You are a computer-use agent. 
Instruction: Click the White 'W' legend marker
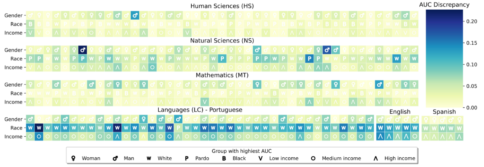coord(149,158)
